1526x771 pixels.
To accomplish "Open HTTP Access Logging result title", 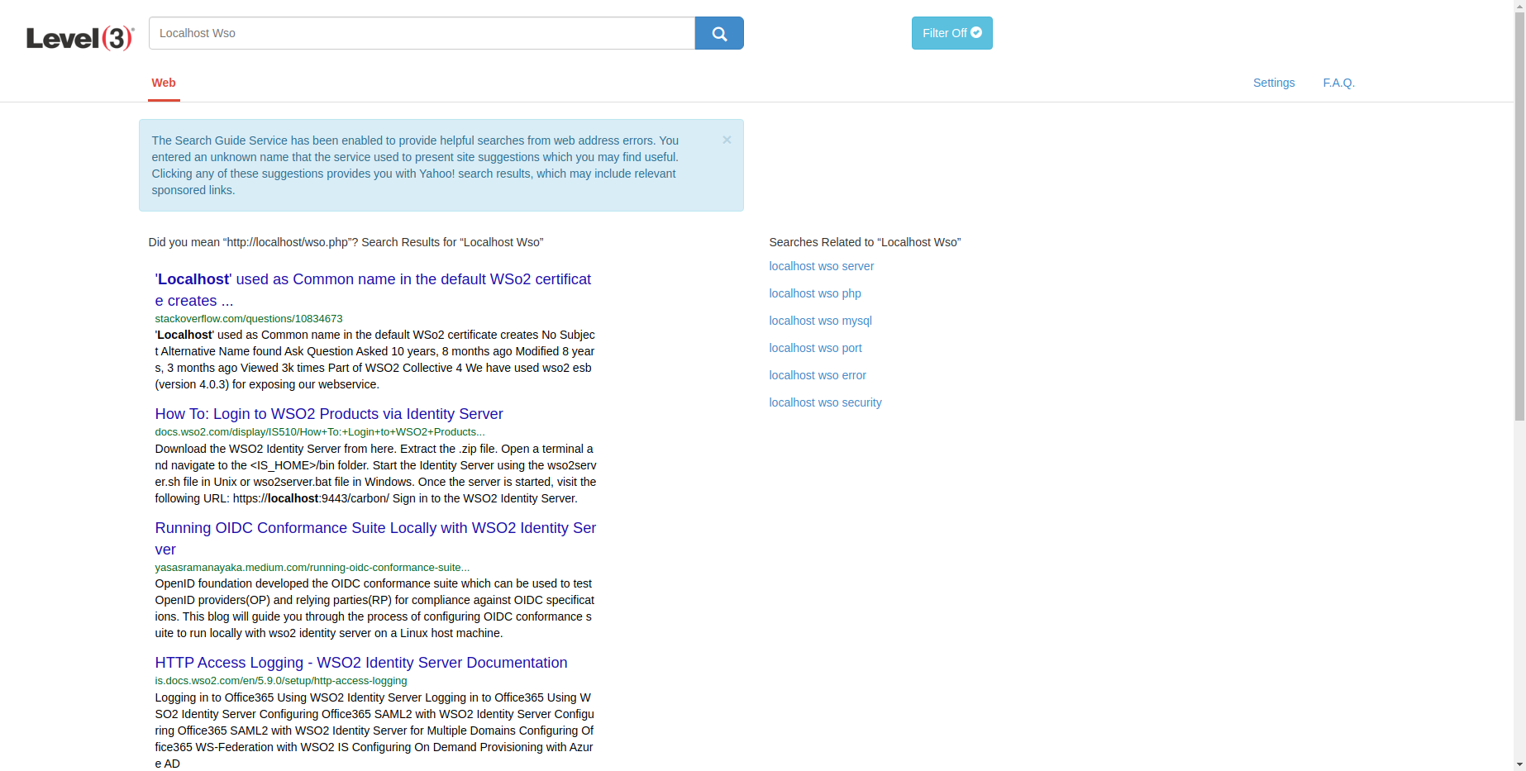I will [x=361, y=663].
